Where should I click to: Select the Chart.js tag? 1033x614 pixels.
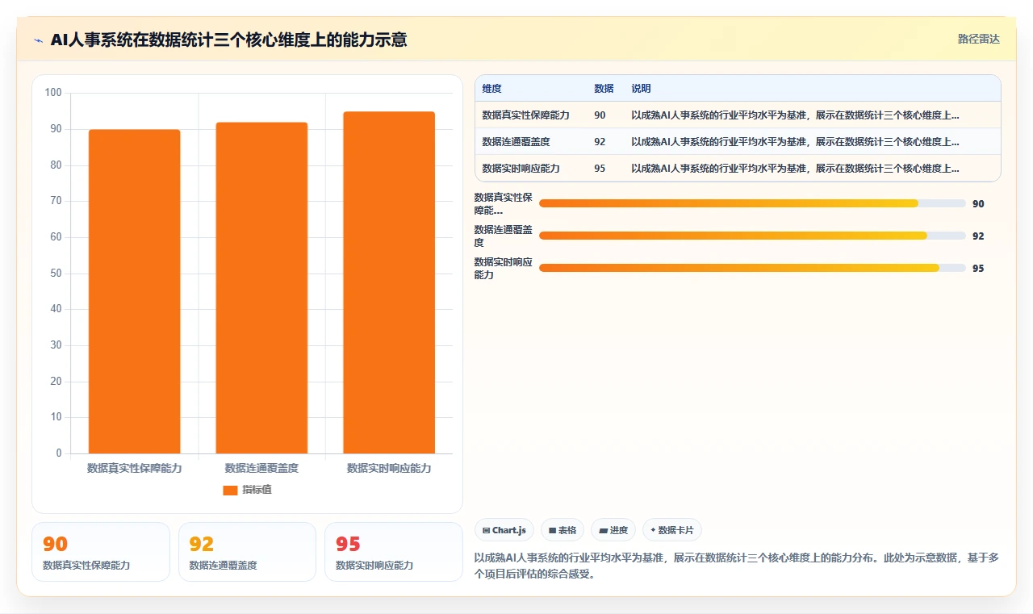point(504,530)
